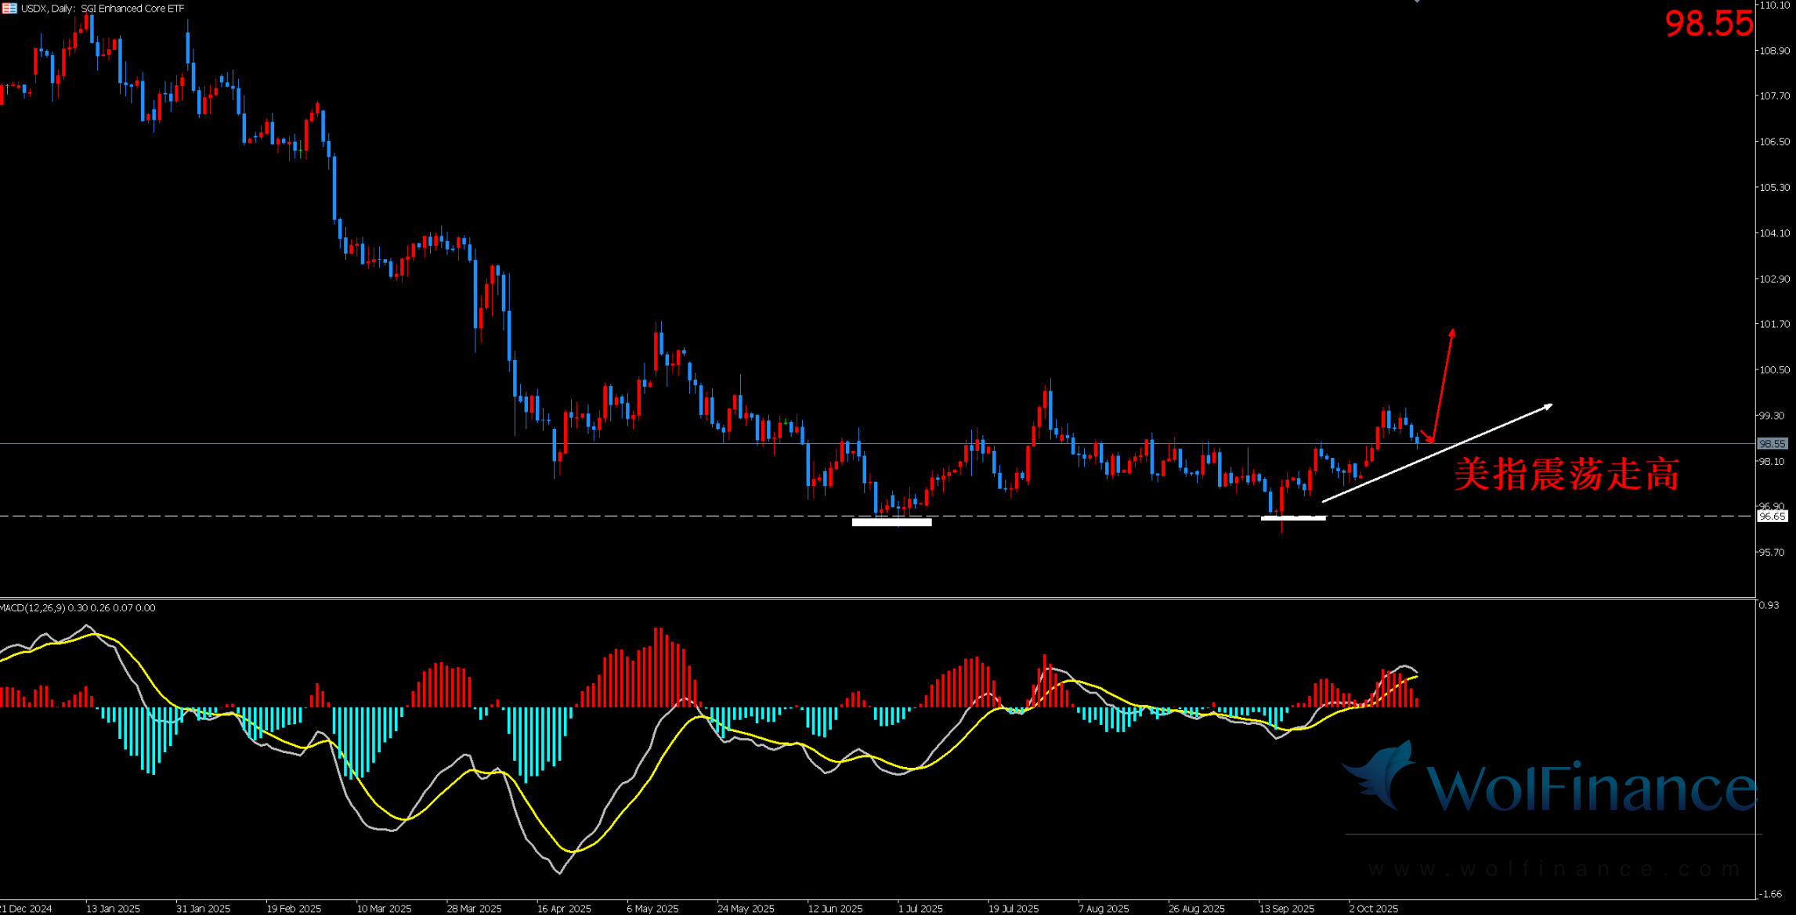Click the 2 Oct 2025 date label

[x=1373, y=909]
